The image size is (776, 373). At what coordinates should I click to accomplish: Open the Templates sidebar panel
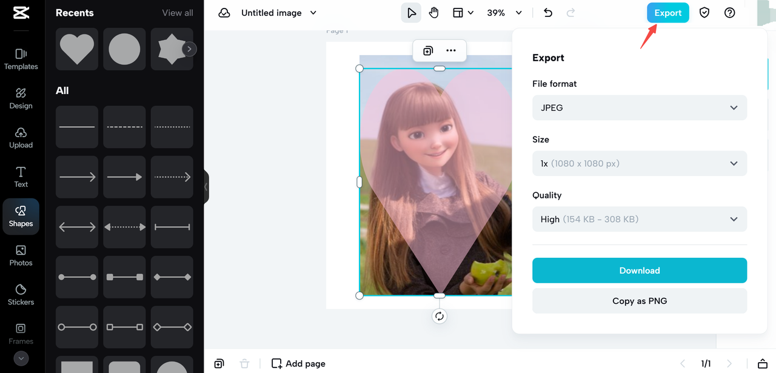(x=21, y=59)
